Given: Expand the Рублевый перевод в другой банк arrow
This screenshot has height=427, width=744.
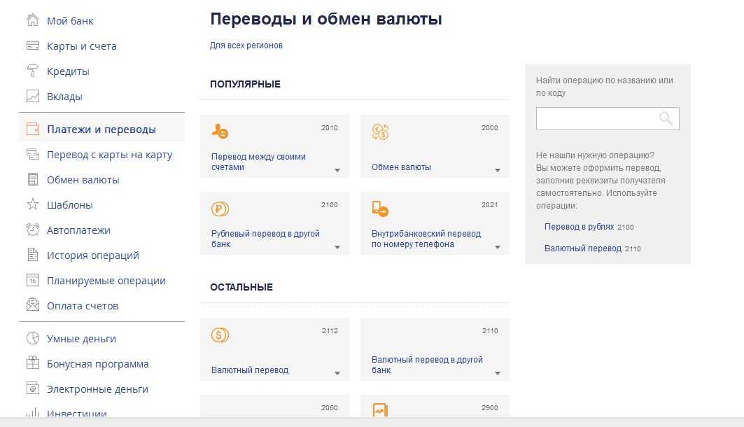Looking at the screenshot, I should click(337, 247).
